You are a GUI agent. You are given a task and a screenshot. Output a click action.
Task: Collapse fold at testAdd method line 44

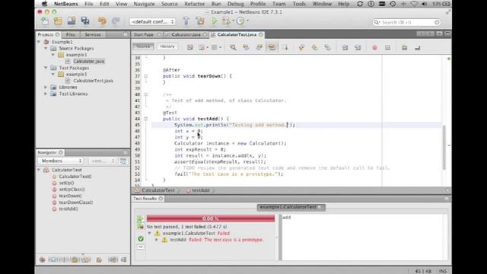(145, 119)
